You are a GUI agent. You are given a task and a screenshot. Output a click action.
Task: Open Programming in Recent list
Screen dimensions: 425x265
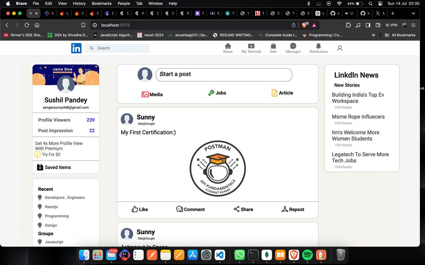coord(53,216)
